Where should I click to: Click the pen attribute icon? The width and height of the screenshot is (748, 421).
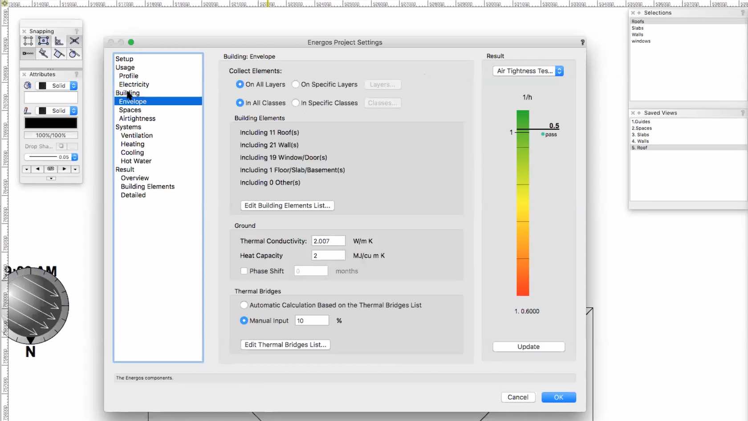28,110
